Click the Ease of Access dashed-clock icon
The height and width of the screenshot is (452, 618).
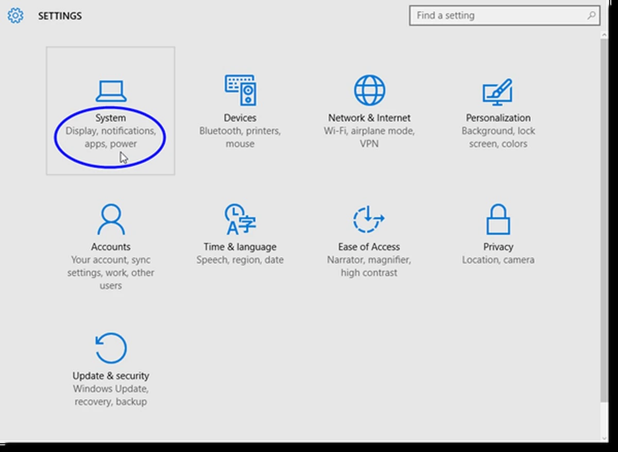[x=369, y=219]
